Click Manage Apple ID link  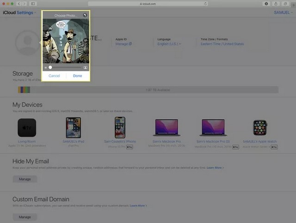click(x=123, y=44)
